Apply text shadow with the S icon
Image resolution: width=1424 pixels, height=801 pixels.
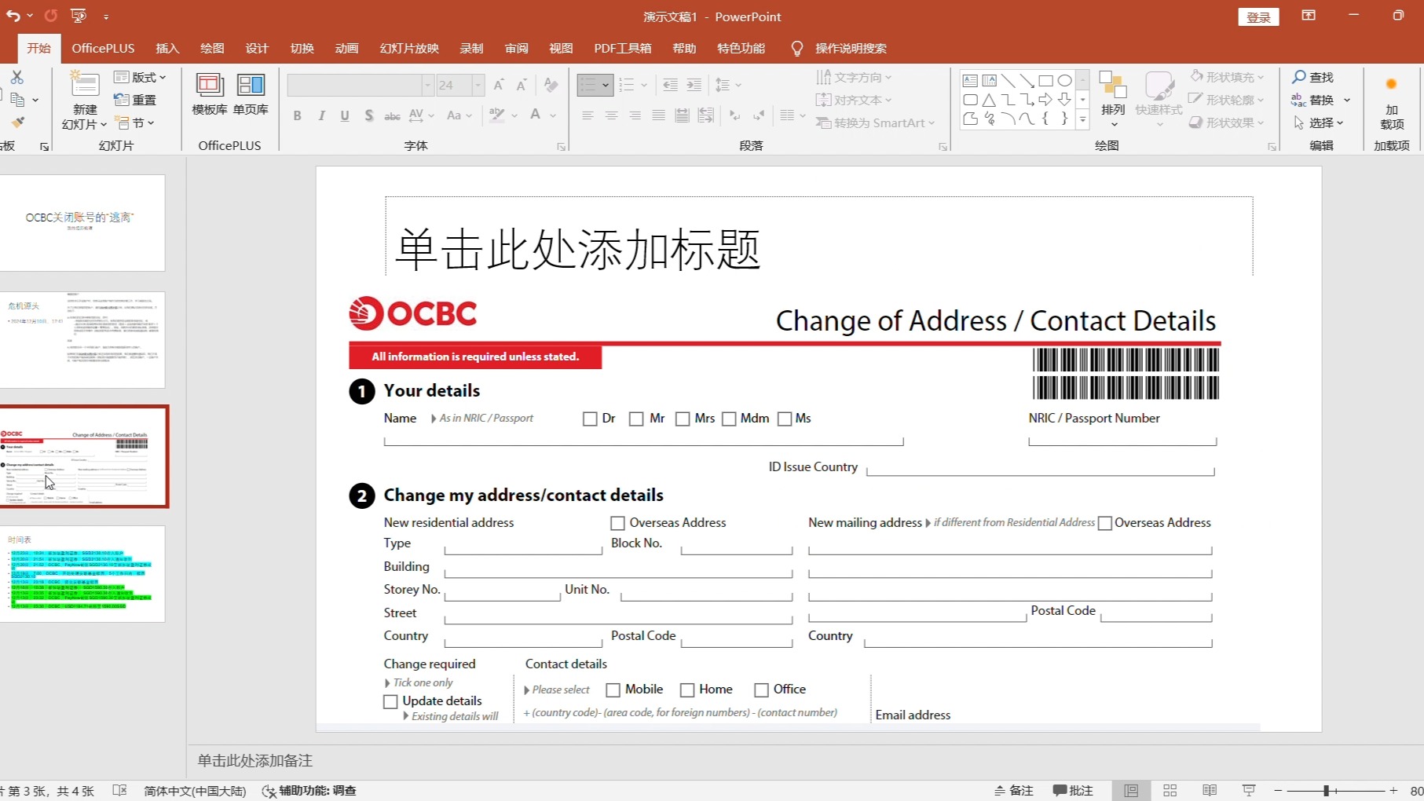368,115
